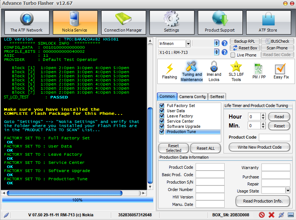Click the 100% progress bar

pyautogui.click(x=78, y=200)
